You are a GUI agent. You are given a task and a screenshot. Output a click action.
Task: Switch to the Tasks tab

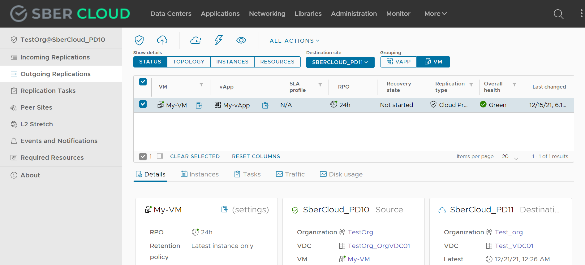point(247,174)
